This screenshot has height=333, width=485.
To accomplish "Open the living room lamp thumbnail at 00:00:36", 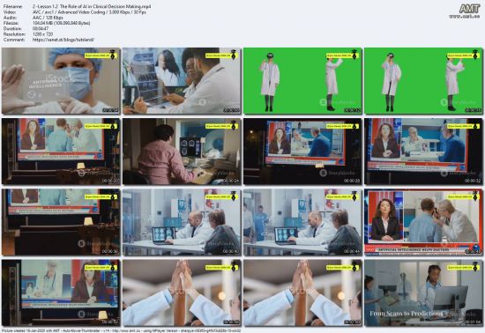I will point(61,222).
